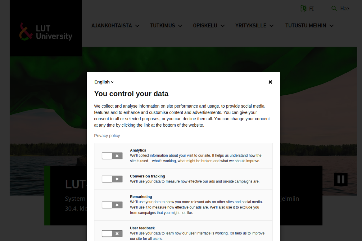This screenshot has width=362, height=241.
Task: Click the User feedback label
Action: tap(142, 228)
